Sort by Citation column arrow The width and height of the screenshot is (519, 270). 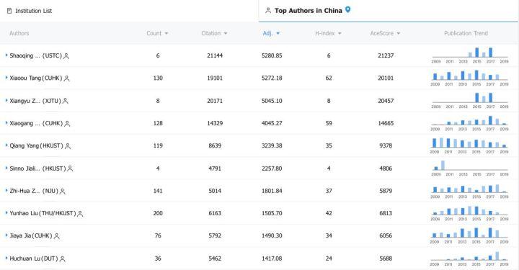[226, 33]
